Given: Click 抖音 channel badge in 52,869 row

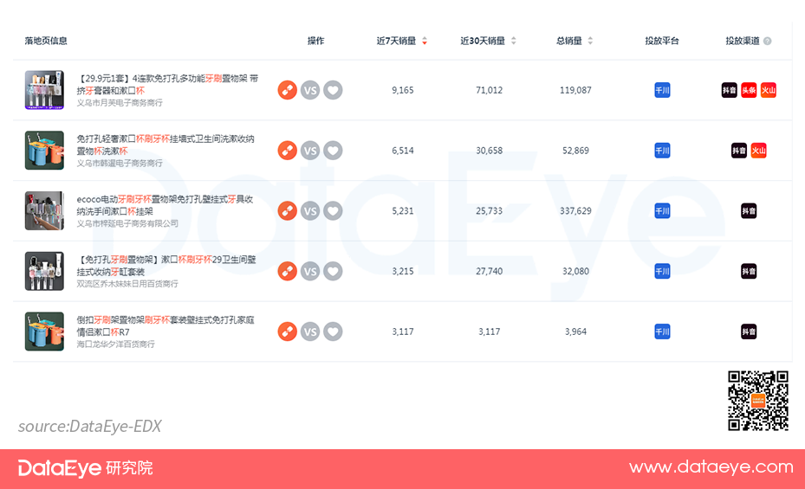Looking at the screenshot, I should point(739,151).
